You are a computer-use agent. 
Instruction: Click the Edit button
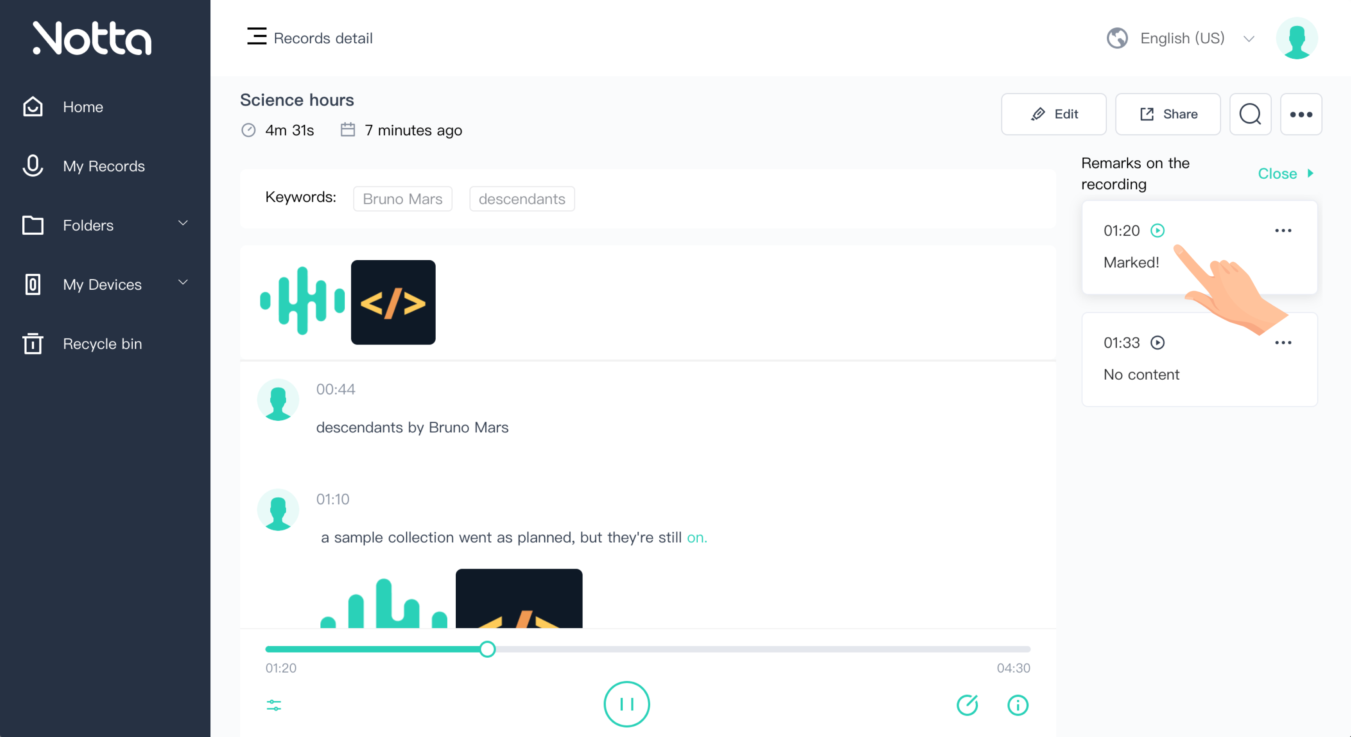point(1053,114)
